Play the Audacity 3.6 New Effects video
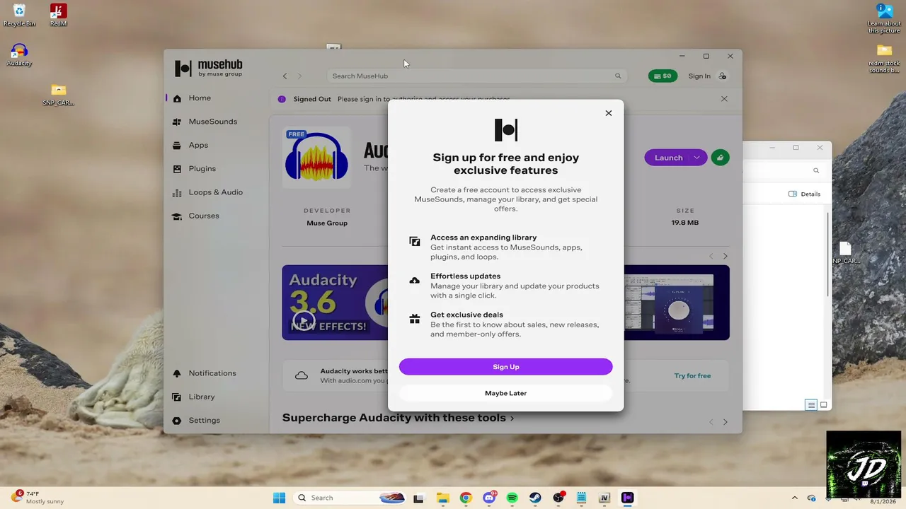This screenshot has height=509, width=906. [304, 322]
